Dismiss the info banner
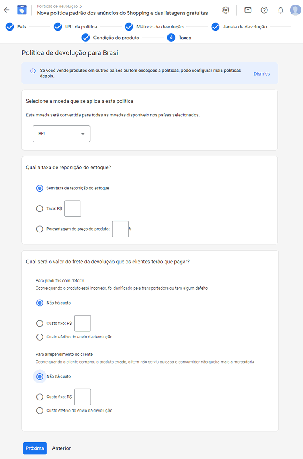The image size is (303, 459). point(261,74)
